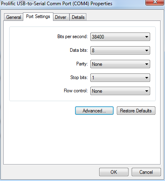Go to the Details tab
Image resolution: width=165 pixels, height=181 pixels.
coord(78,17)
